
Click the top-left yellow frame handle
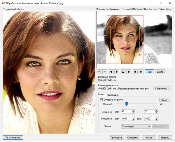pos(111,26)
